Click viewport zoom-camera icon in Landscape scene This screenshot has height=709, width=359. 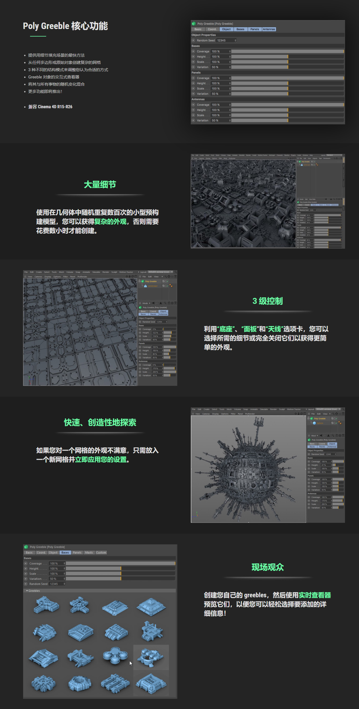click(x=130, y=276)
